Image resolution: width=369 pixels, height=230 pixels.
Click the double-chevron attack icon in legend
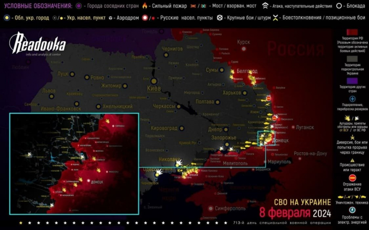(266, 7)
